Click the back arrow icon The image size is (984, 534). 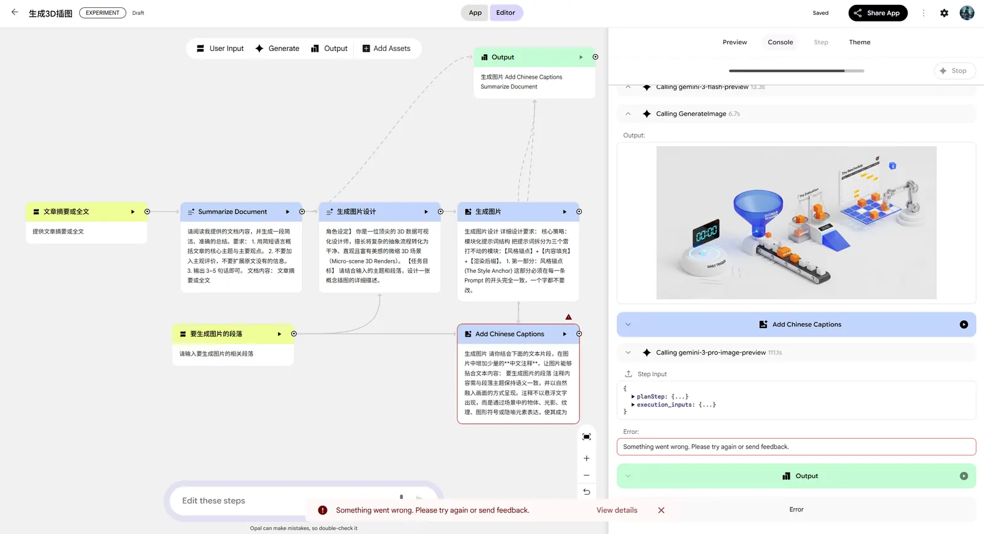tap(15, 12)
